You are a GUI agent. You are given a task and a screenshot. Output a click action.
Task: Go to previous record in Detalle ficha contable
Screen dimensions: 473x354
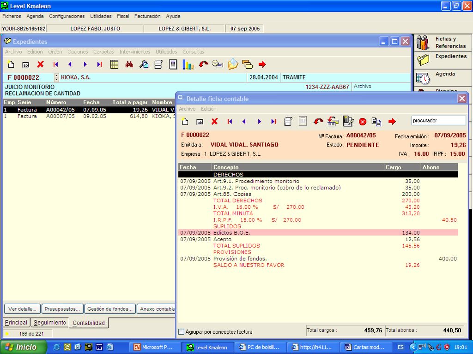click(x=244, y=121)
